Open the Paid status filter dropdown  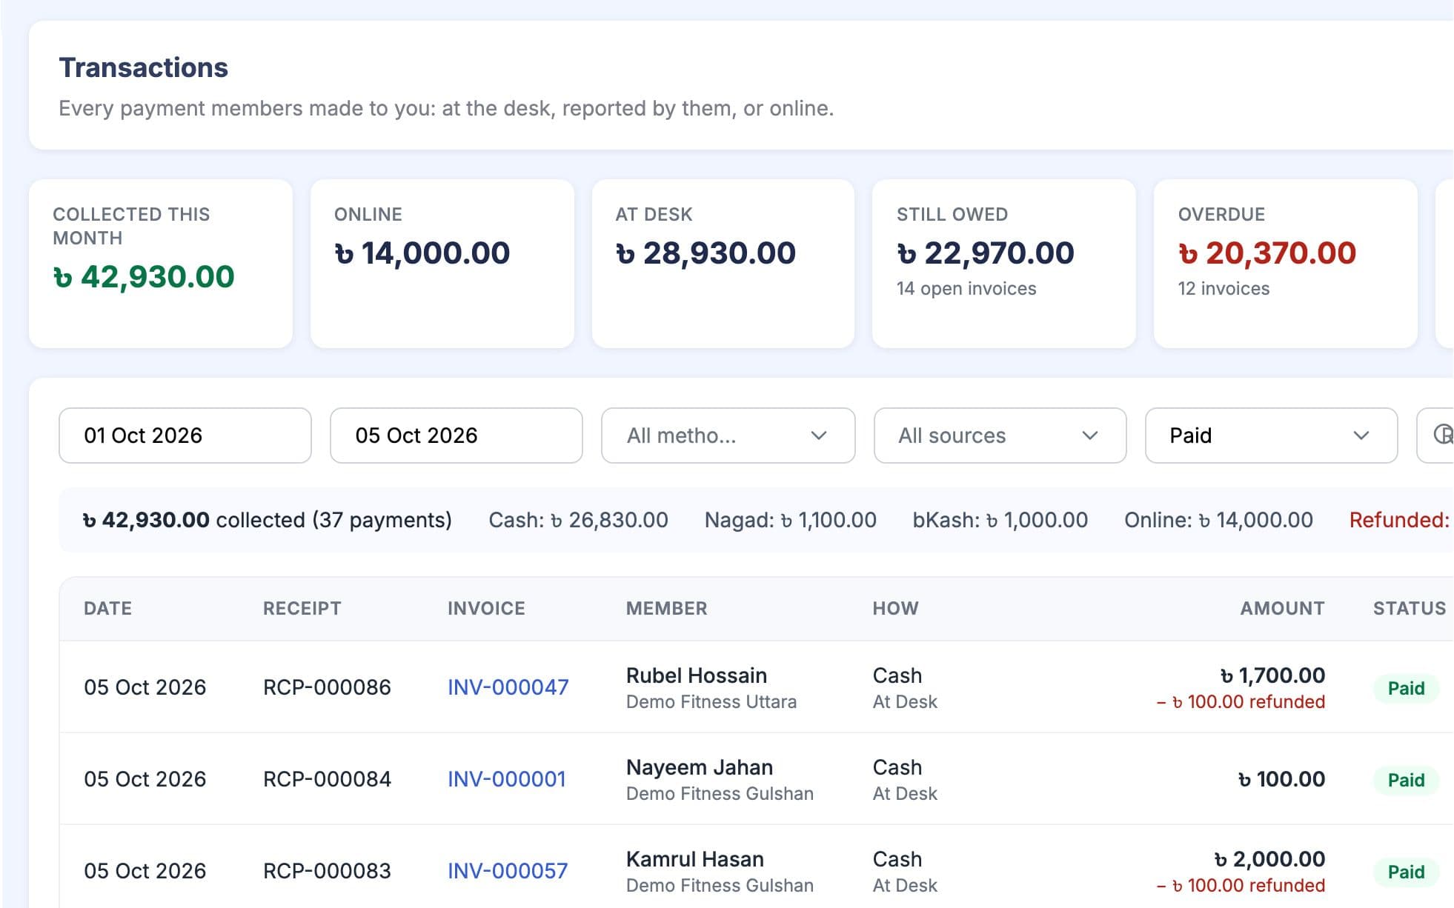1272,435
